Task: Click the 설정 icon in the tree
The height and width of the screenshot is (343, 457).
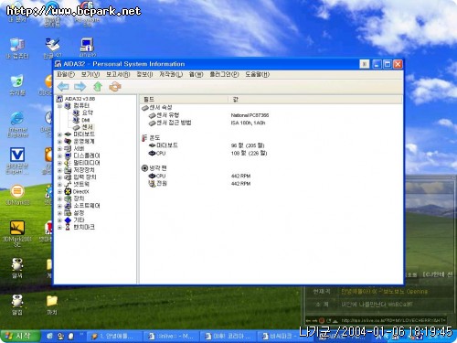Action: click(68, 213)
